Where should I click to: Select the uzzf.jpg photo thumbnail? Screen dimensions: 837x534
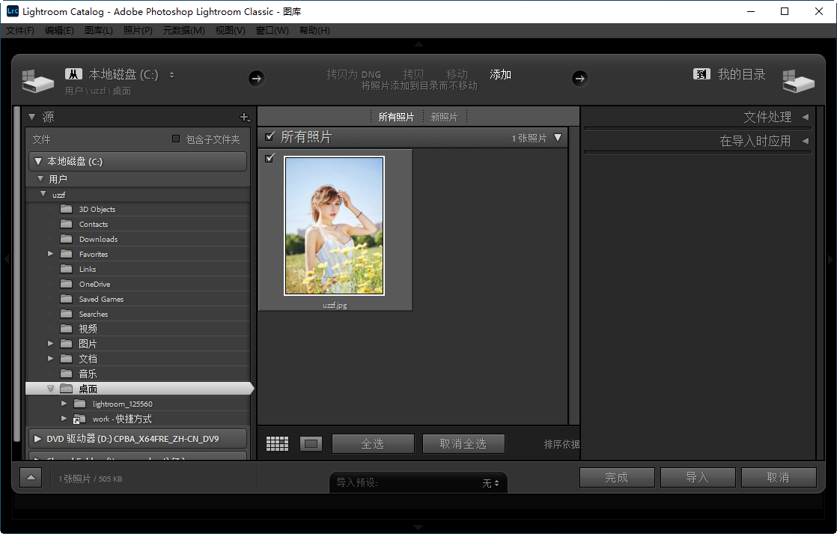335,225
